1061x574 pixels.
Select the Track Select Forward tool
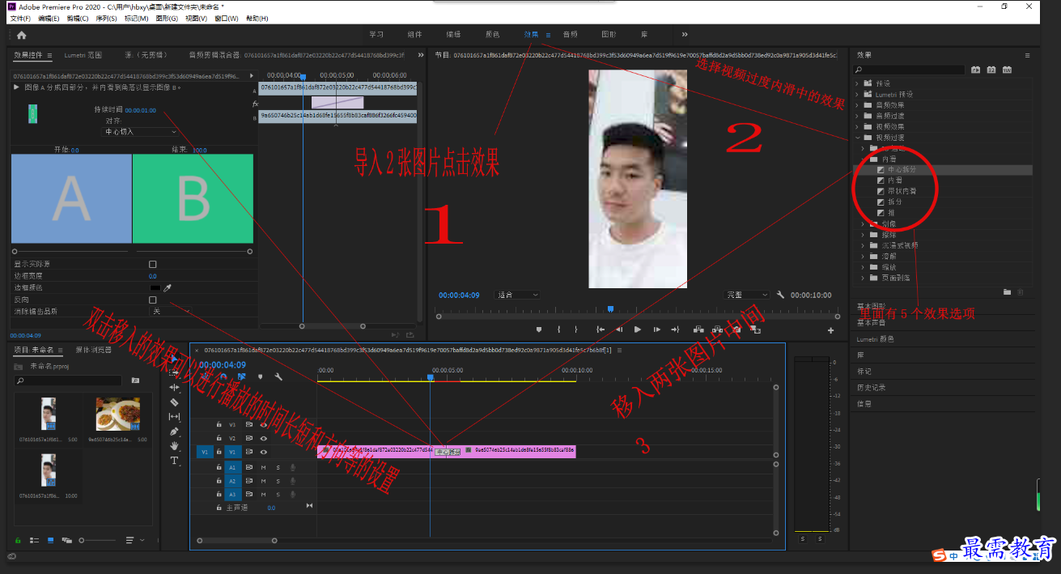[174, 373]
